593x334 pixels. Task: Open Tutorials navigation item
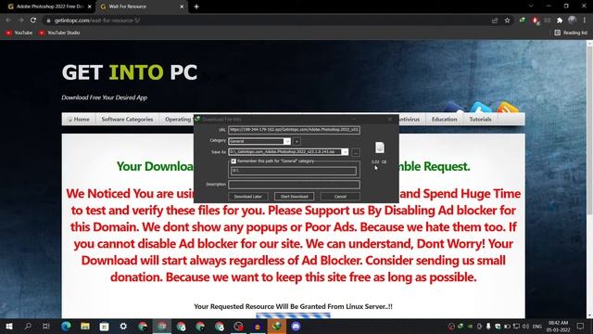point(480,120)
